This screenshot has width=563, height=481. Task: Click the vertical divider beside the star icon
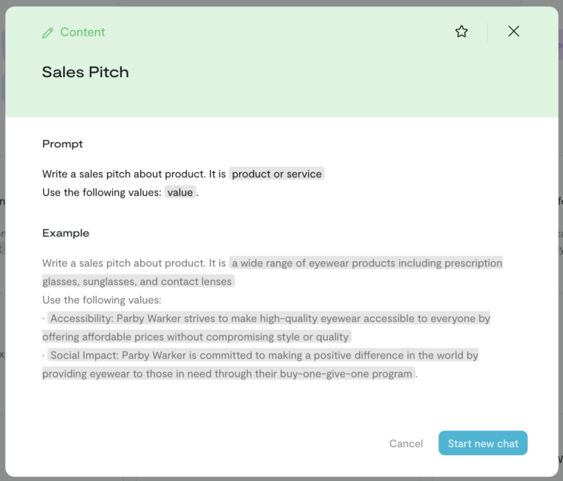[x=487, y=32]
